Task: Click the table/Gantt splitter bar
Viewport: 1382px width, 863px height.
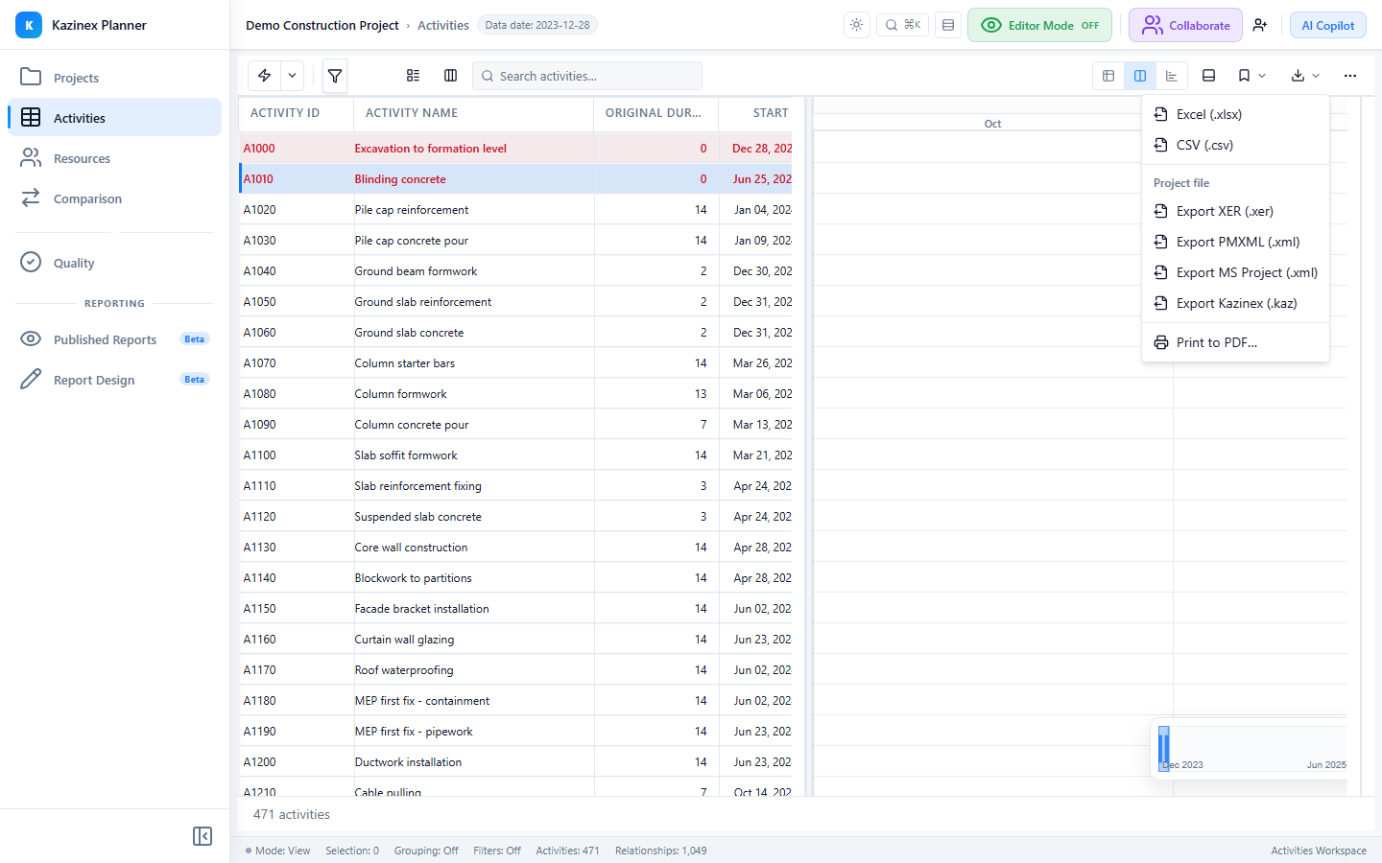Action: tap(809, 446)
